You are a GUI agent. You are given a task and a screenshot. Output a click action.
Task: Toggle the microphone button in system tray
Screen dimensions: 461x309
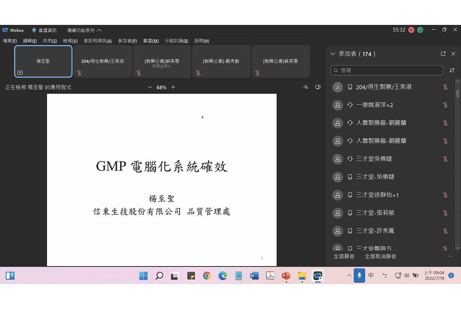(x=359, y=275)
